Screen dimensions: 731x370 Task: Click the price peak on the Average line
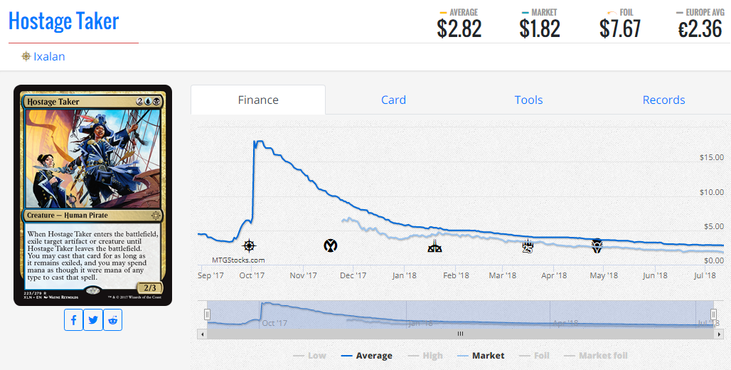(x=260, y=141)
